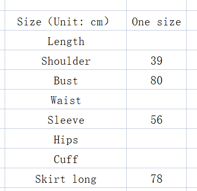The image size is (197, 191).
Task: Click the Length label cell
Action: pyautogui.click(x=66, y=40)
